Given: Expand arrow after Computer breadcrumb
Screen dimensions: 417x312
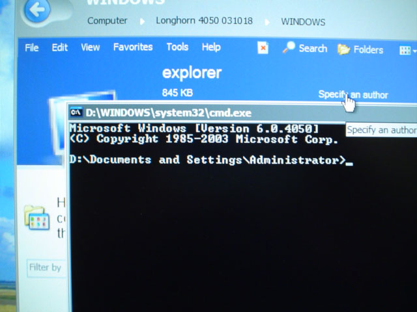Looking at the screenshot, I should click(142, 21).
